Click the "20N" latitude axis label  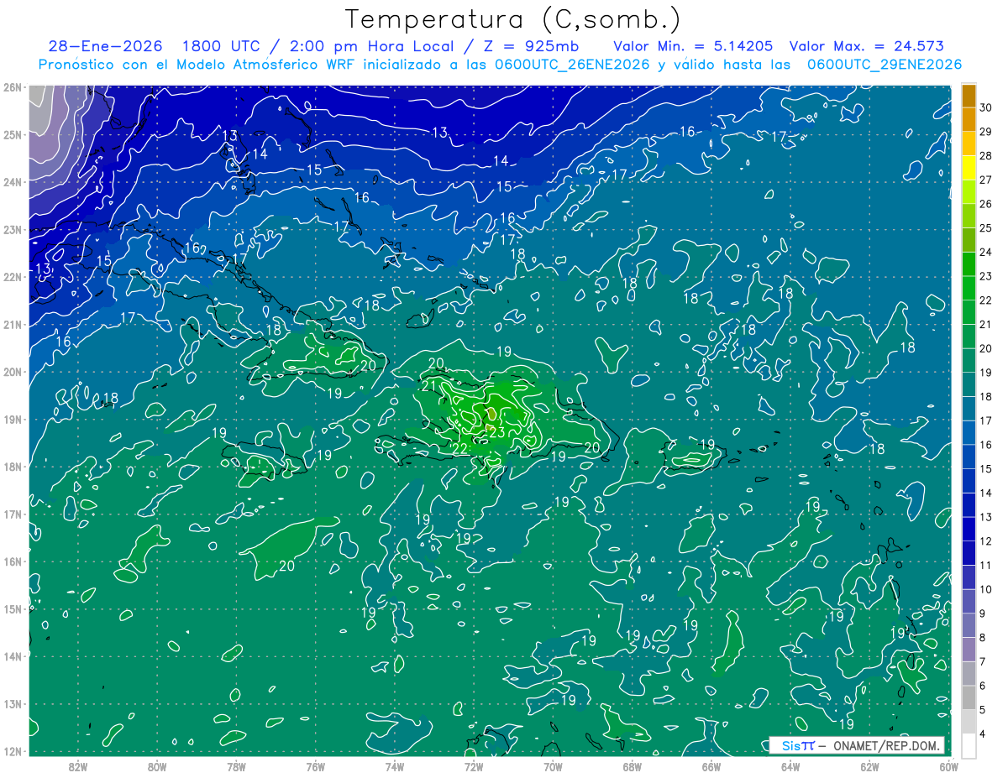point(13,372)
